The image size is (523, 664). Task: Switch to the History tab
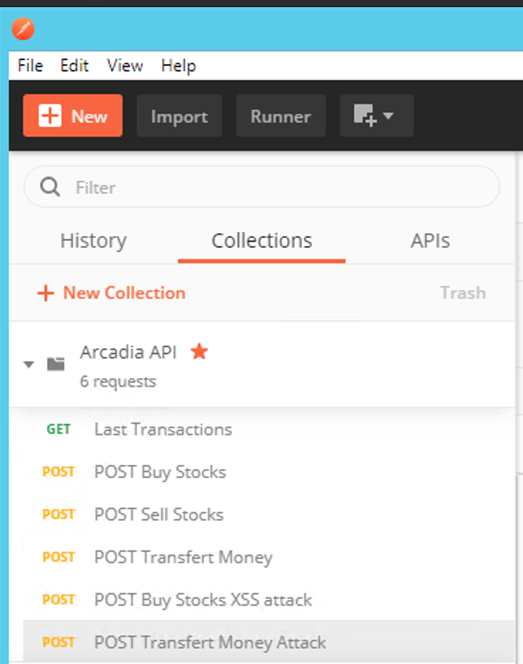pos(94,241)
